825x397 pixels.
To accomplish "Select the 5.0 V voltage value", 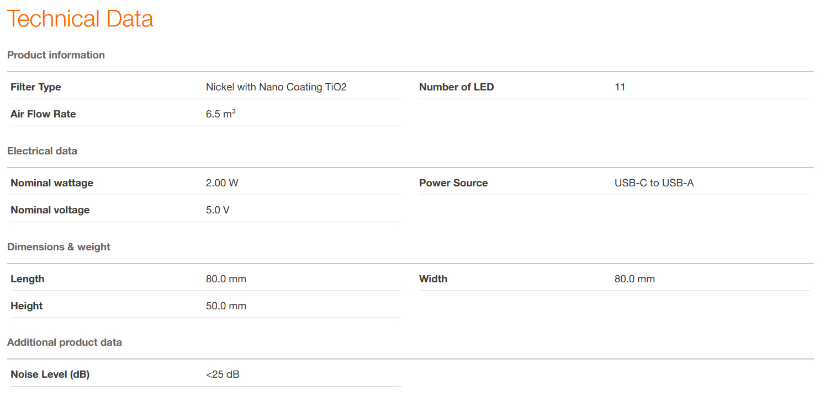I will [218, 210].
